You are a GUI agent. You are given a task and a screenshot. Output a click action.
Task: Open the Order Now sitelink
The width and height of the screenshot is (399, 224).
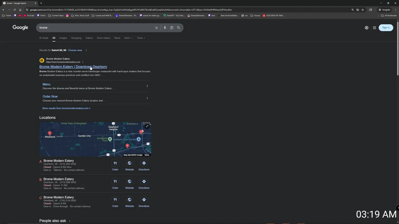[50, 96]
